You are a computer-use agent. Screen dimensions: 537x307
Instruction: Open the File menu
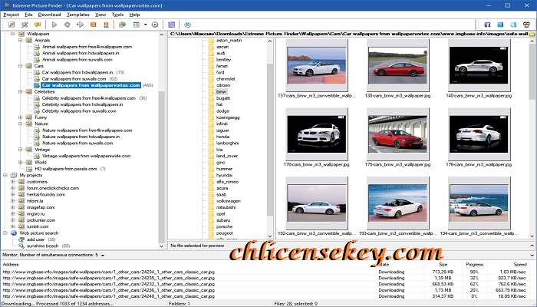(x=28, y=15)
